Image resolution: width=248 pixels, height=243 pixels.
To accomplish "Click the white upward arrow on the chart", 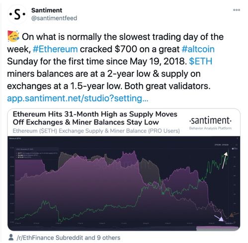I will point(225,160).
